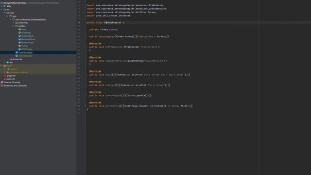Click the DuckSimulator class icon
This screenshot has height=175, width=311.
tap(17, 52)
